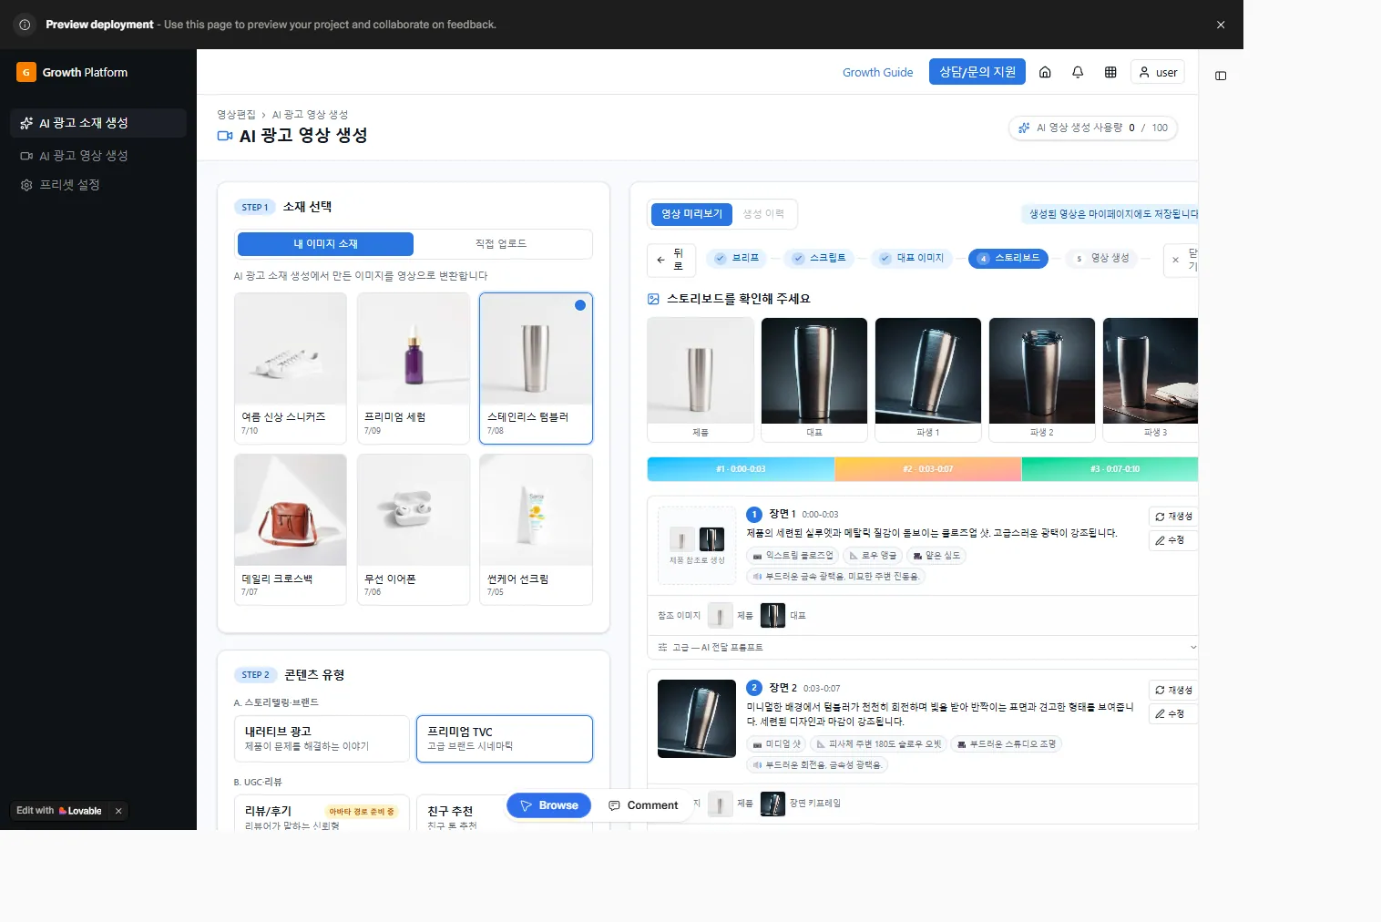Open the apps grid icon

coord(1110,72)
